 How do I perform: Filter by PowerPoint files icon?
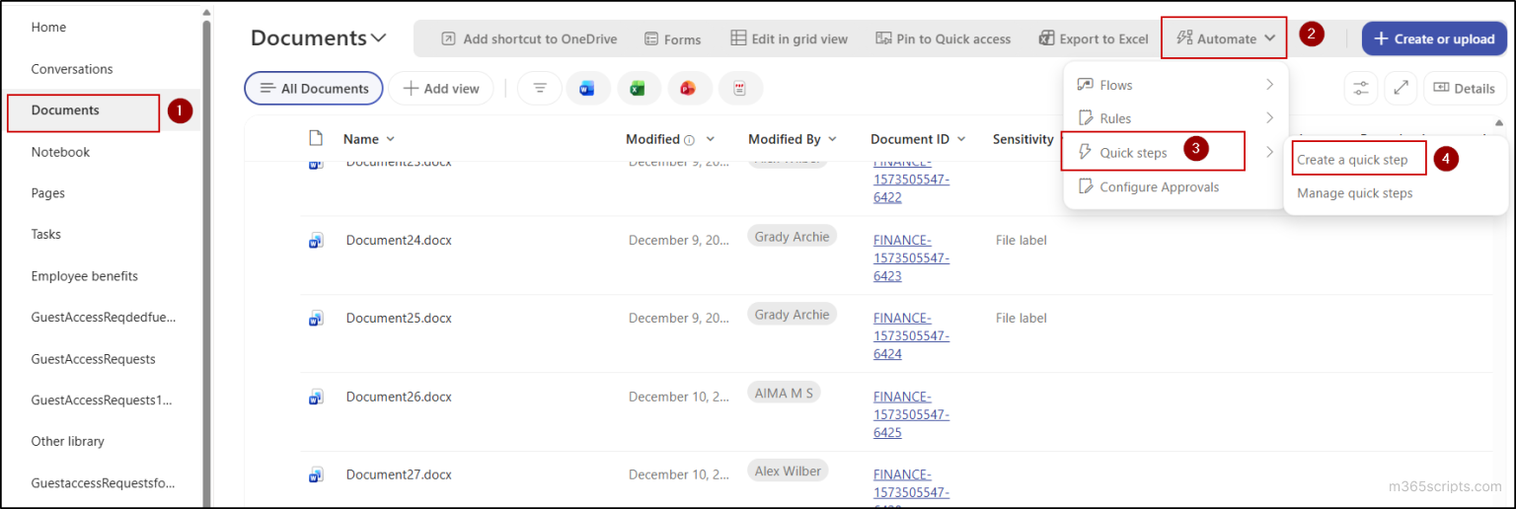688,88
